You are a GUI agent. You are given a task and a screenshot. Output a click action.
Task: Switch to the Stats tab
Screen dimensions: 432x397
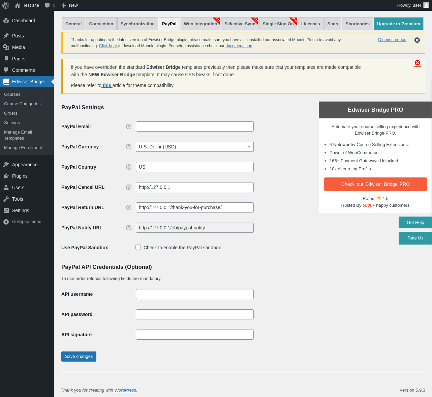(333, 24)
